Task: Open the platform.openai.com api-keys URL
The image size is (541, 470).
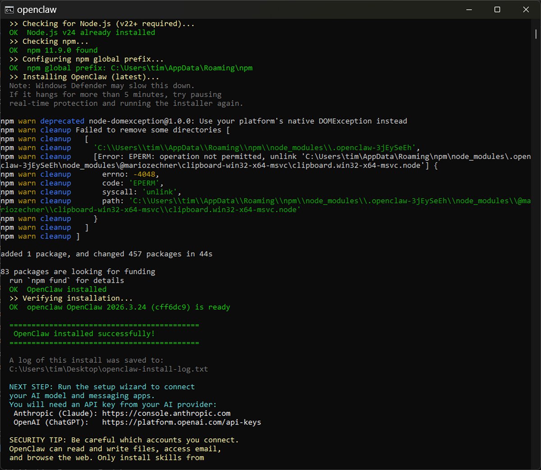Action: 181,422
